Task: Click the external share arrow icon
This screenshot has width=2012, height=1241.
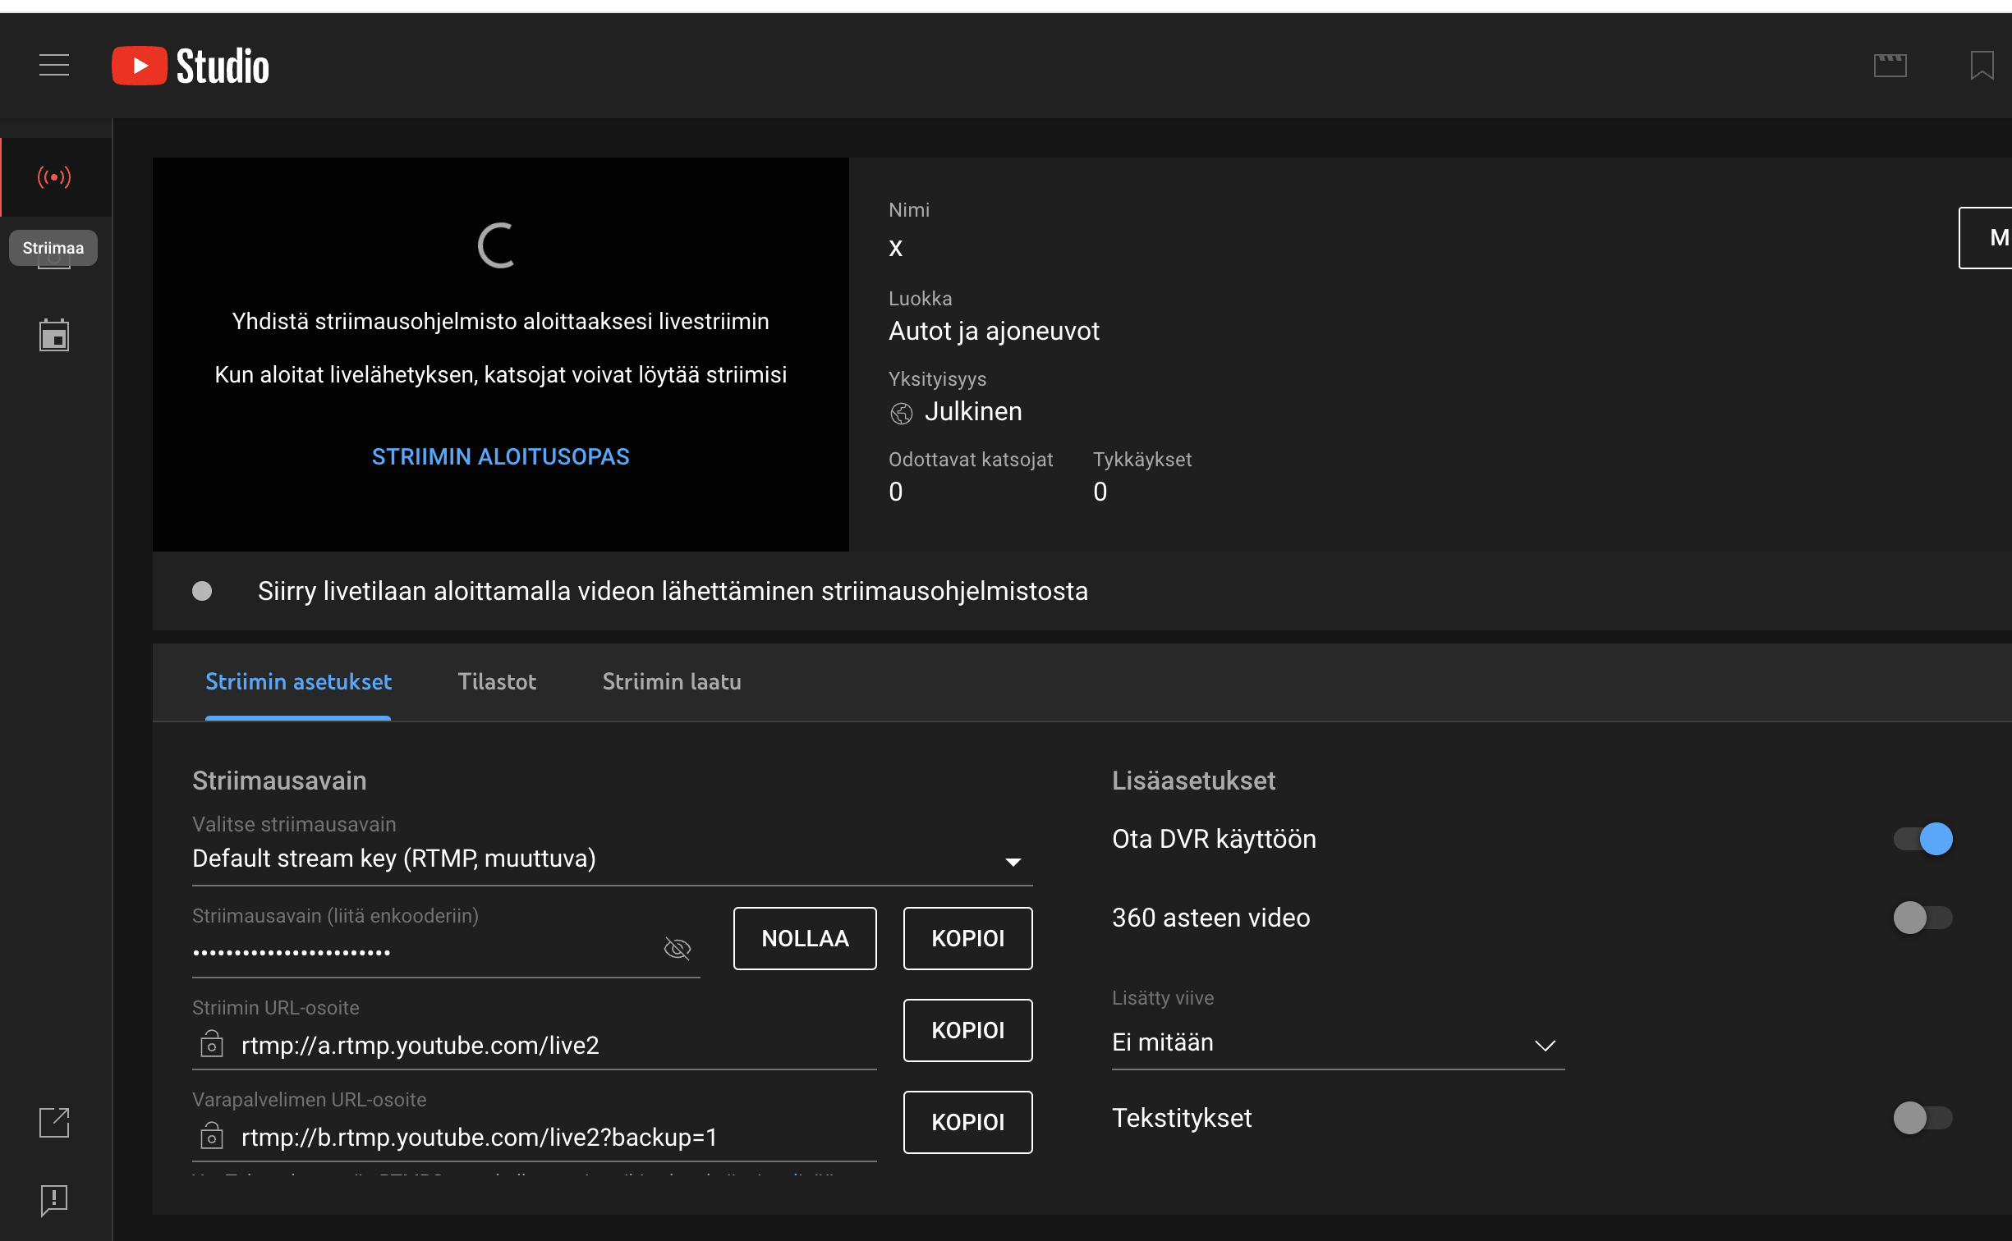Action: coord(54,1122)
